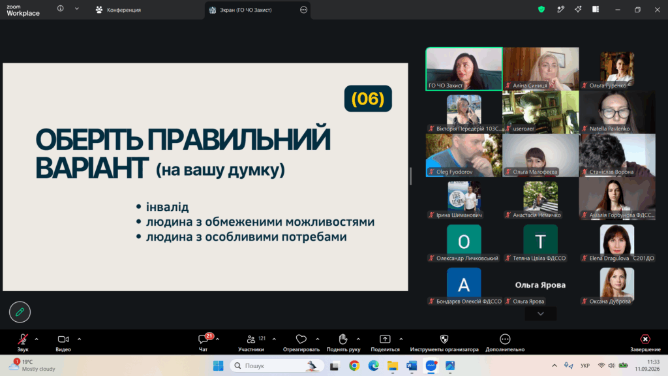Click the green encryption shield icon

coord(541,9)
